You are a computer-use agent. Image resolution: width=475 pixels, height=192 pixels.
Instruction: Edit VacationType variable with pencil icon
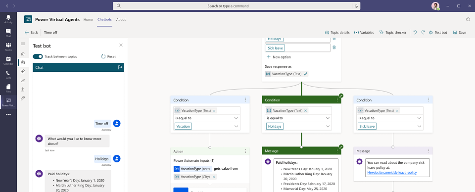[306, 74]
